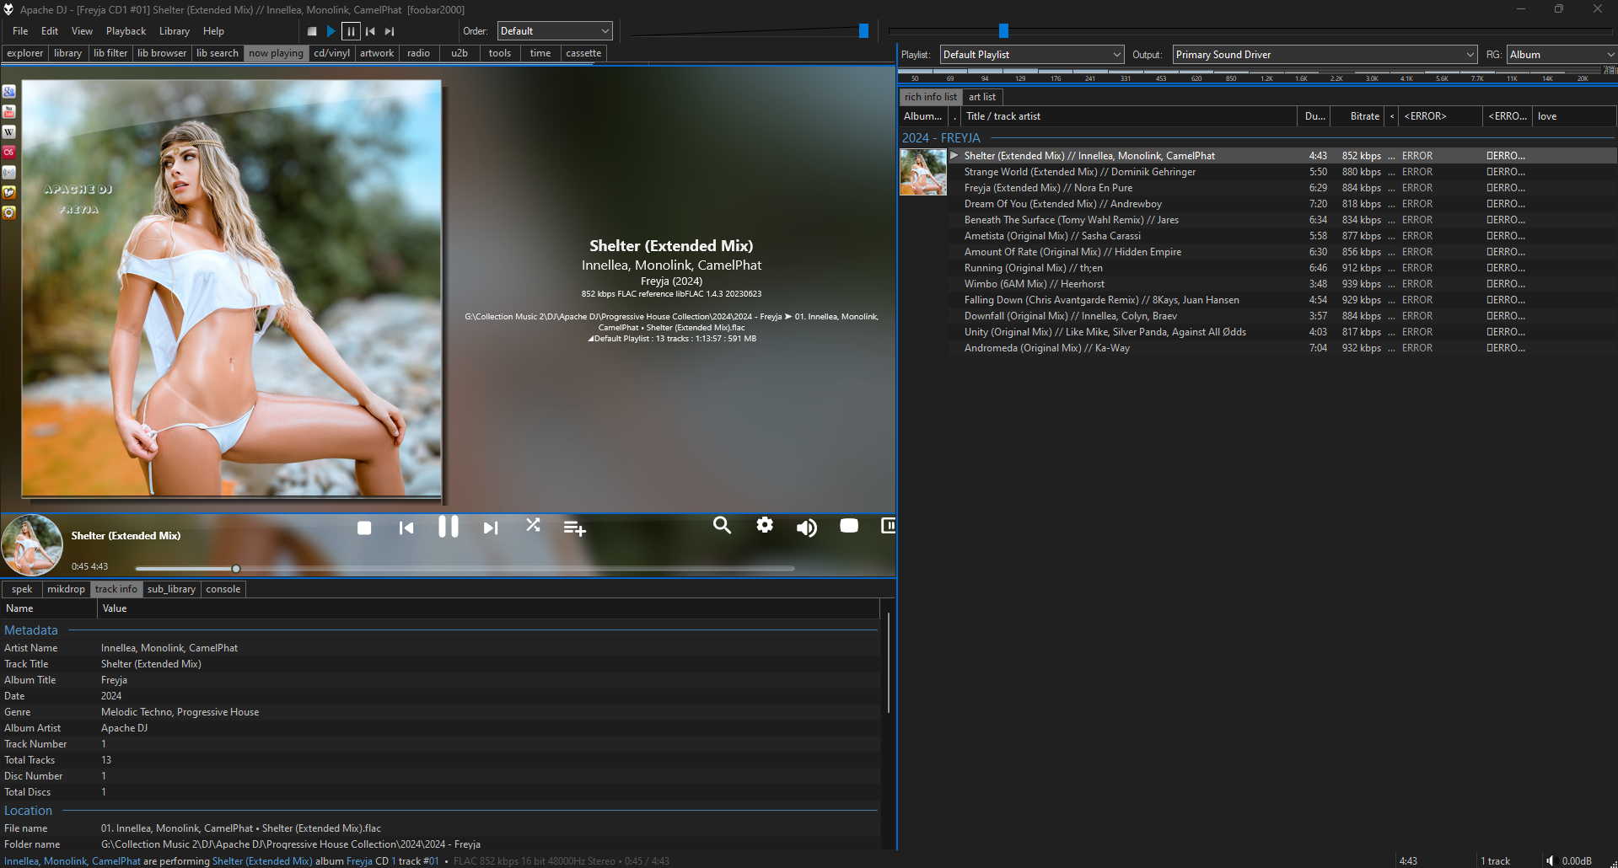The image size is (1618, 868).
Task: Click the Value column header in track info
Action: coord(488,608)
